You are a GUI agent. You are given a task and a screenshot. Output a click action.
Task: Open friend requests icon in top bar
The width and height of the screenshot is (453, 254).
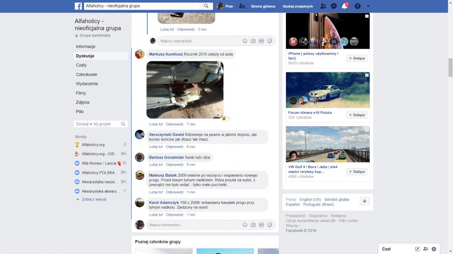[323, 6]
